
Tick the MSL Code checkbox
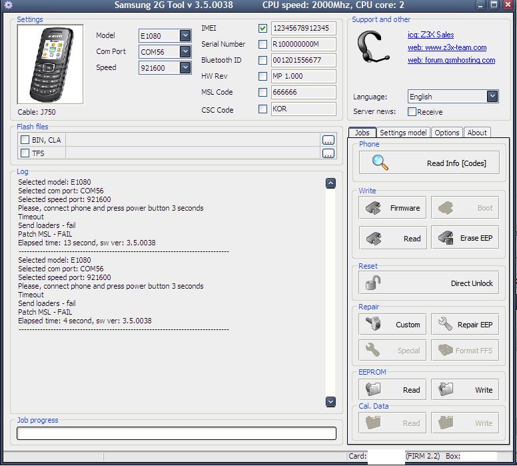[262, 92]
